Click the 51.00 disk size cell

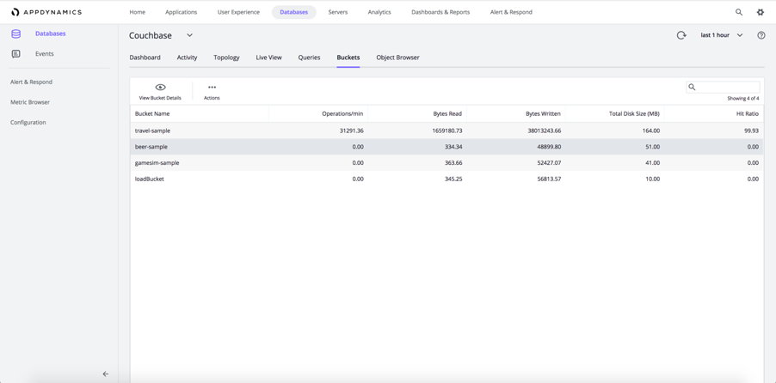653,147
